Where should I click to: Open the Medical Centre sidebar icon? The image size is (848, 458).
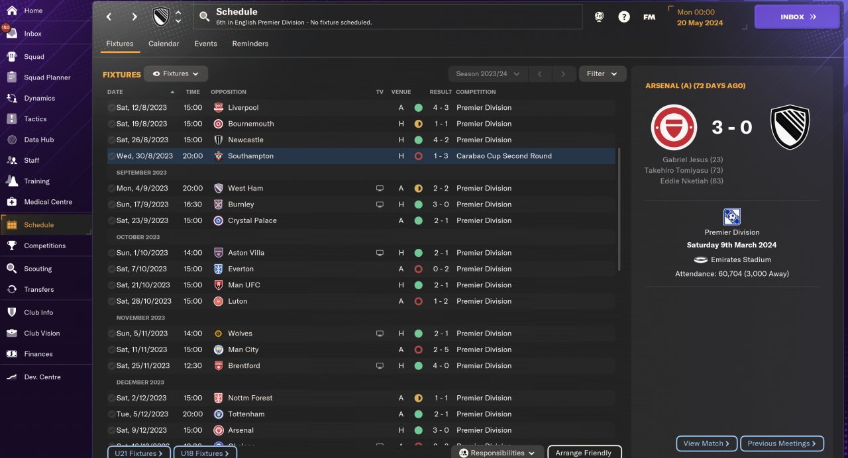pos(12,202)
